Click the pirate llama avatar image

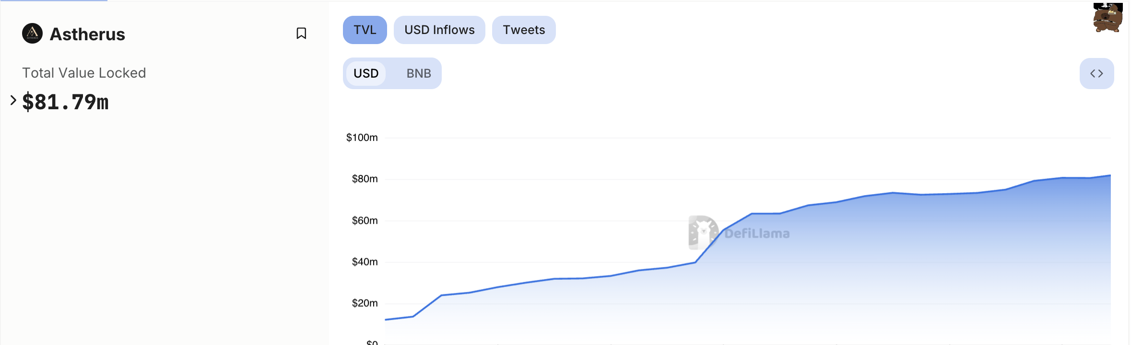[x=1107, y=18]
